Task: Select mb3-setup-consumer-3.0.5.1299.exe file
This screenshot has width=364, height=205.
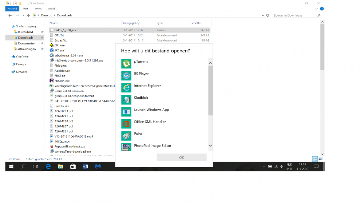Action: pyautogui.click(x=79, y=60)
